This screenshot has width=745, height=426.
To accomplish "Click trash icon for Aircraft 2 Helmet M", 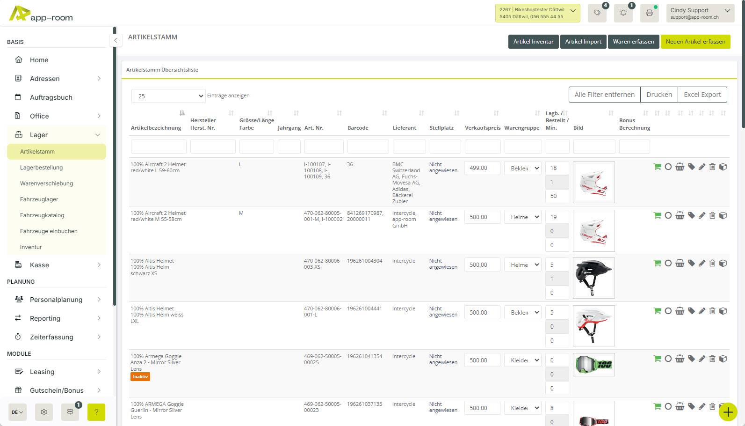I will [712, 215].
